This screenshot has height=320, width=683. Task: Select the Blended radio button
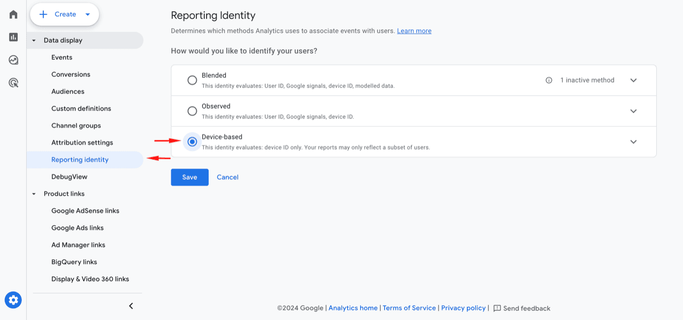click(192, 81)
